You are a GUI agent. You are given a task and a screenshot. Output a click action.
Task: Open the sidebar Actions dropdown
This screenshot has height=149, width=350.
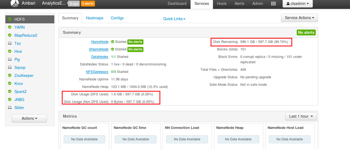(29, 118)
